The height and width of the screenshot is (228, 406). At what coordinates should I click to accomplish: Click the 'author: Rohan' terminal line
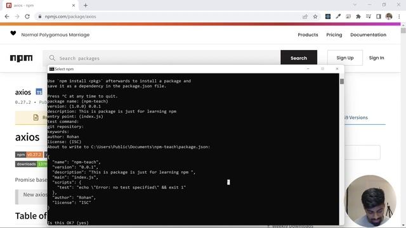coord(63,137)
